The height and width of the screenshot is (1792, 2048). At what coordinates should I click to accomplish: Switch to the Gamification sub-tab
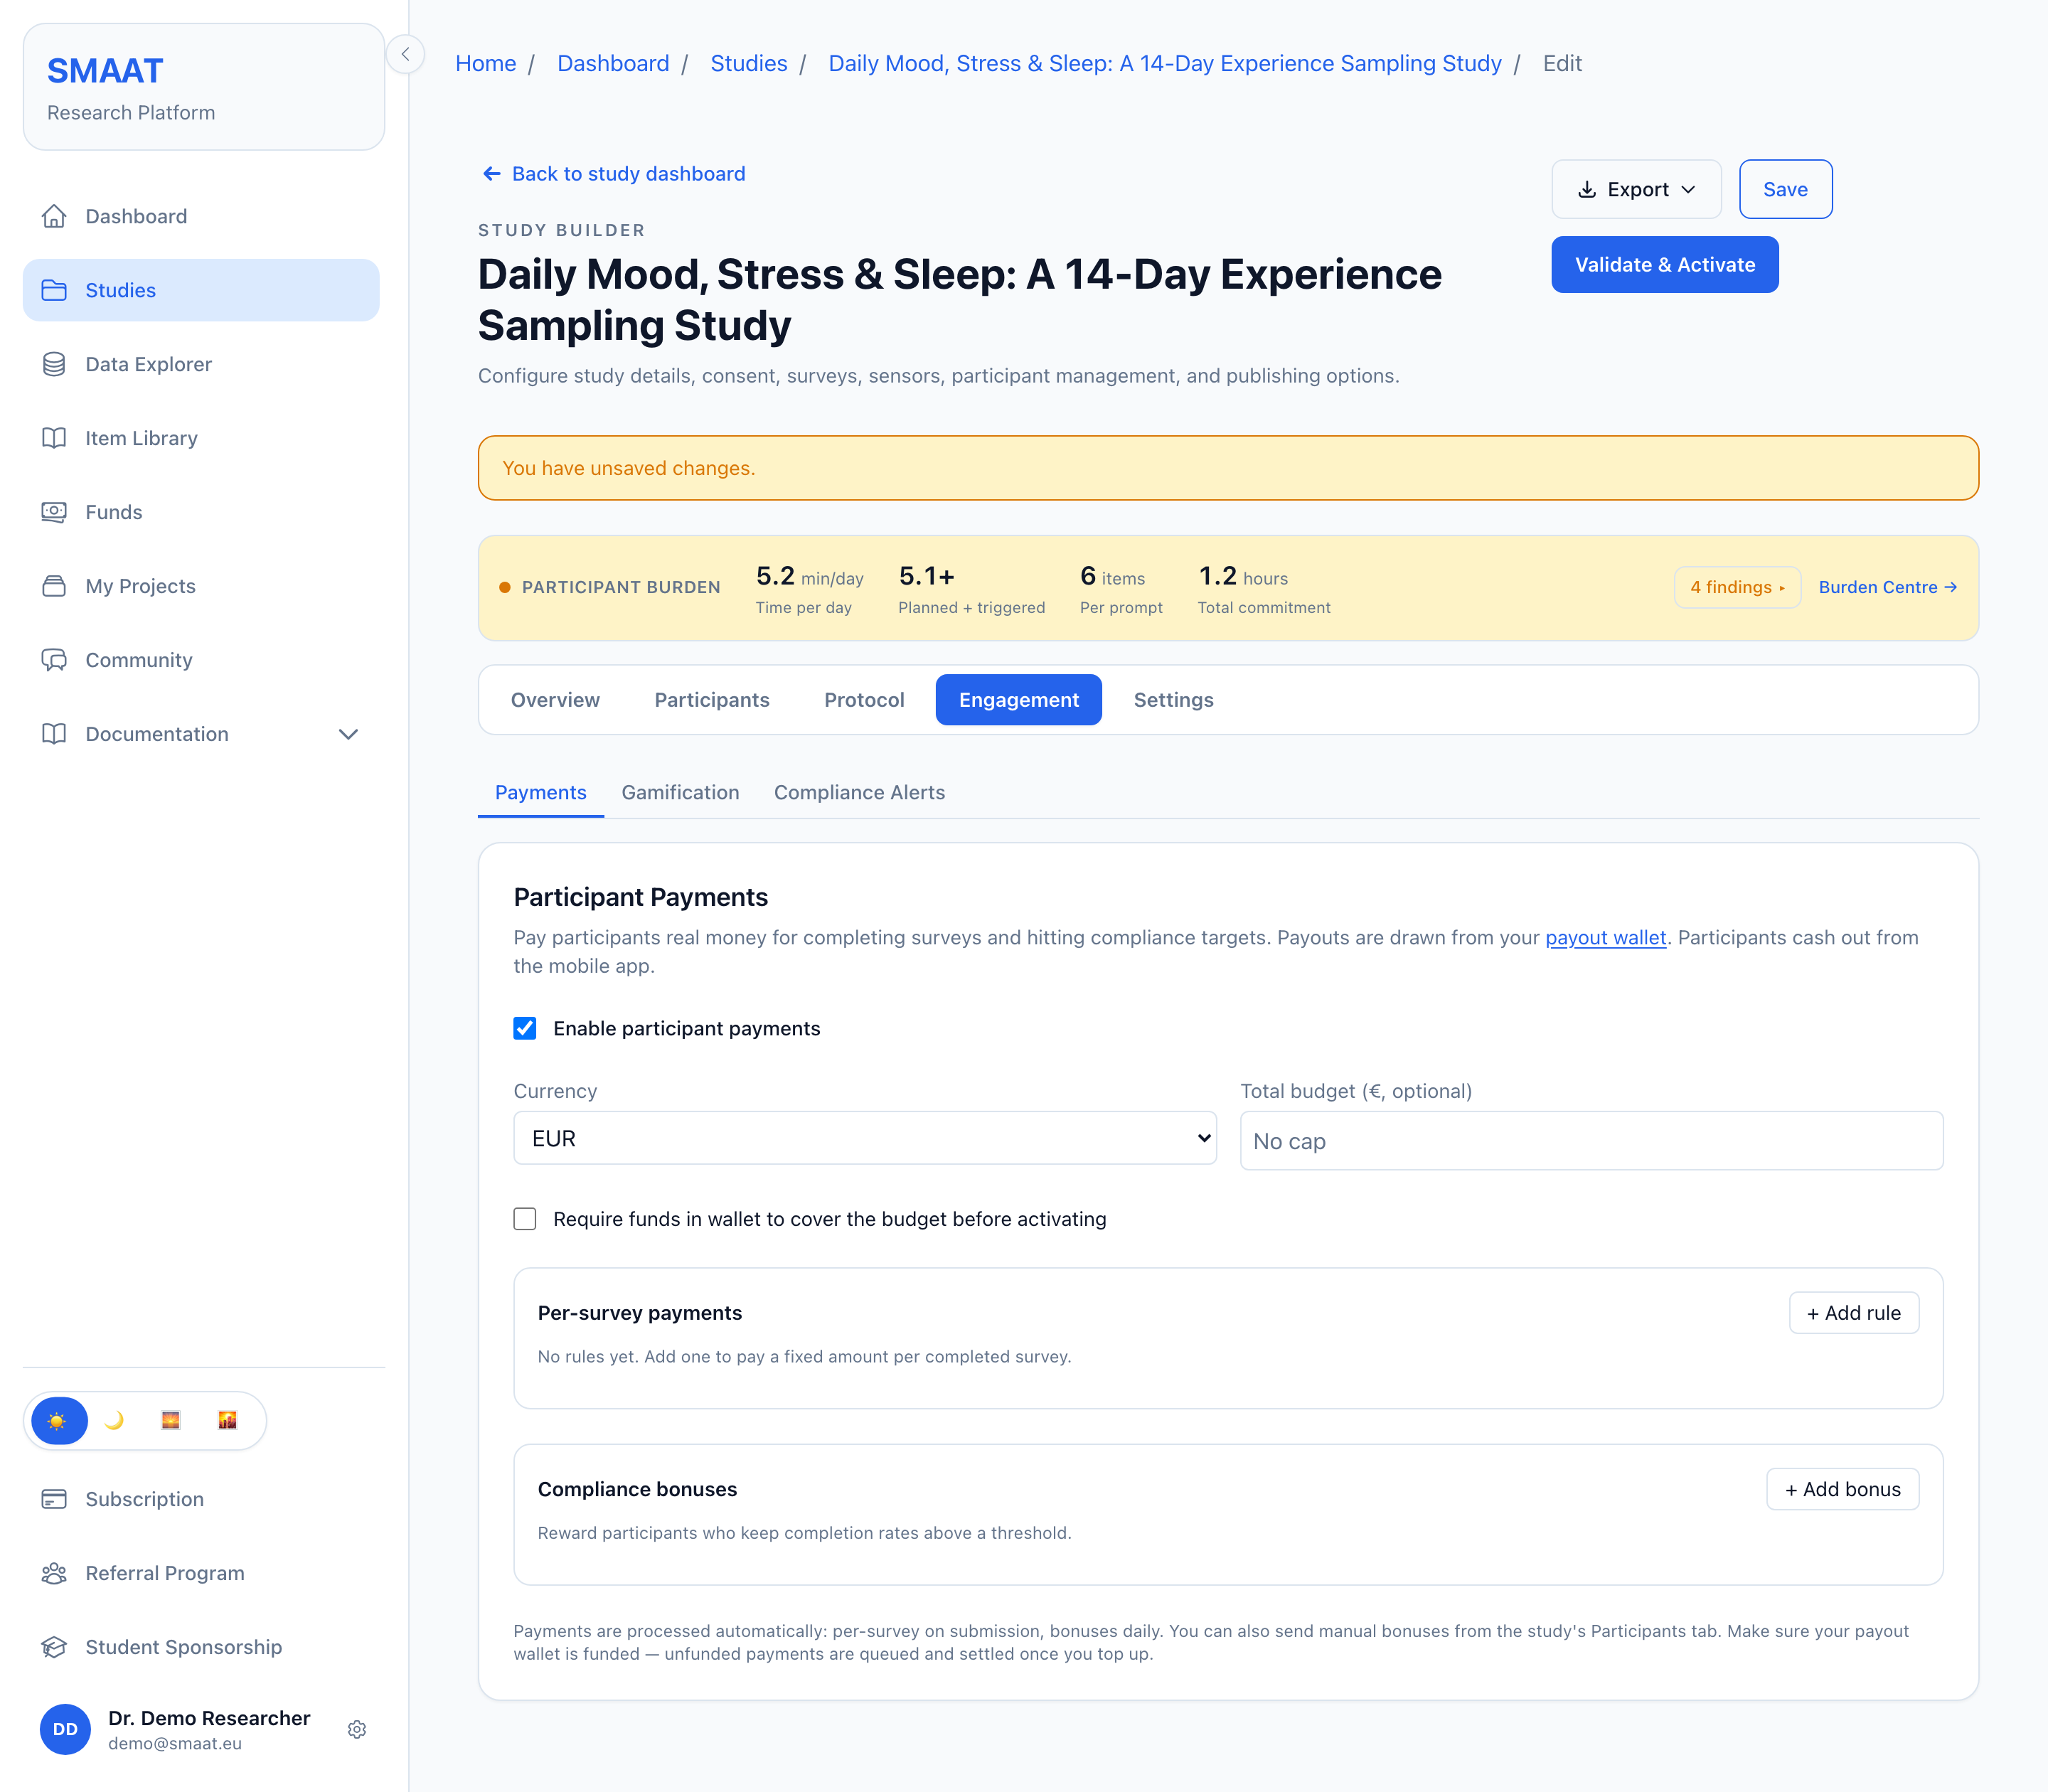(x=680, y=792)
